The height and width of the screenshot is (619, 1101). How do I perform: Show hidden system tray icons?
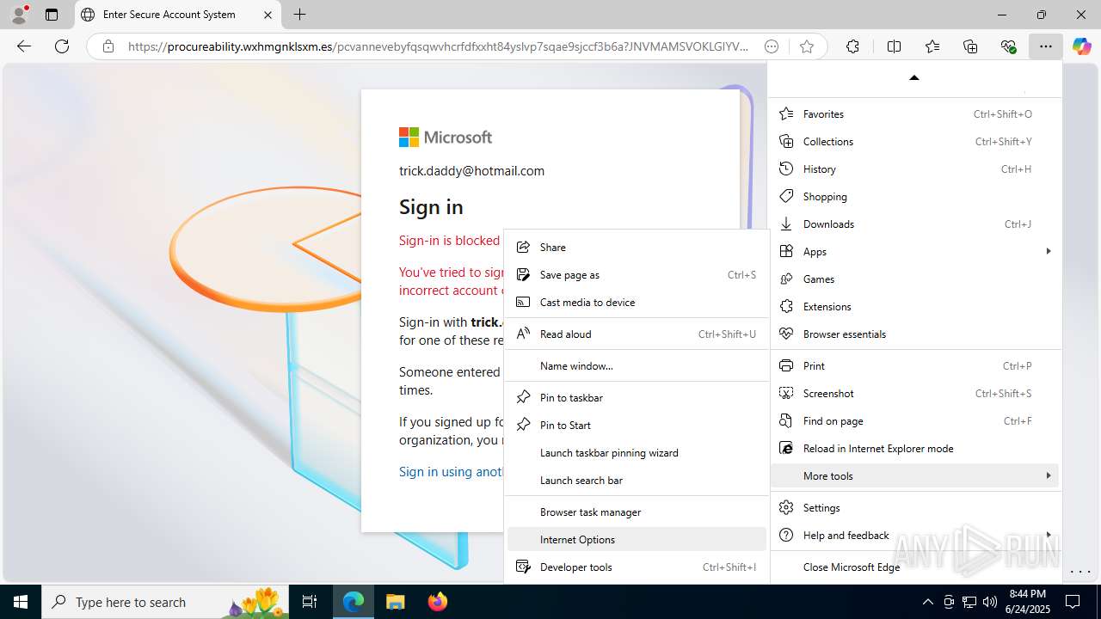[x=927, y=602]
